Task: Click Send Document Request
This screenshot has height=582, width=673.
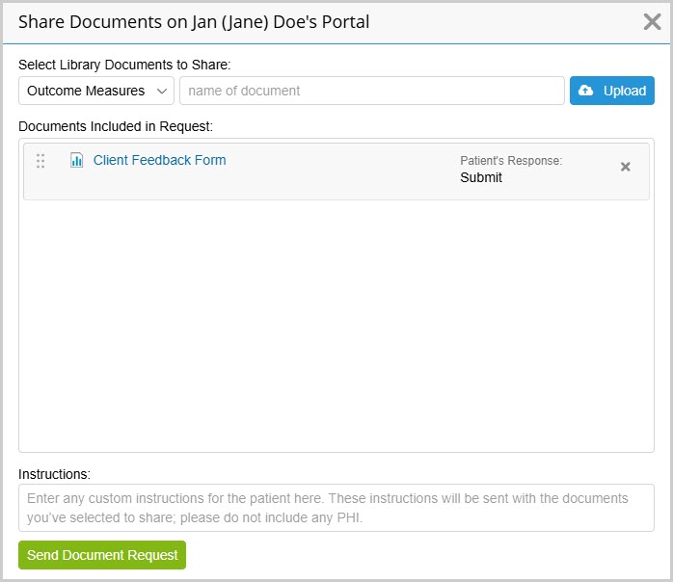Action: click(x=102, y=555)
